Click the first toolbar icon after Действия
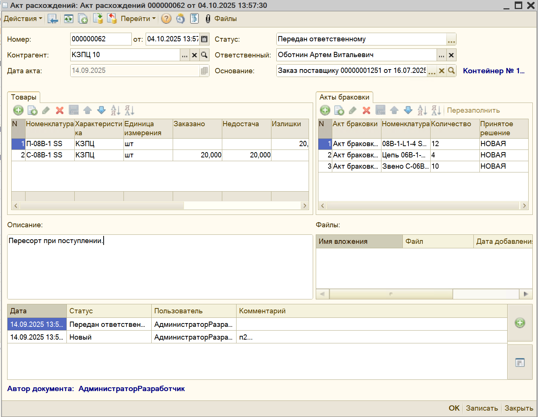 coord(53,18)
